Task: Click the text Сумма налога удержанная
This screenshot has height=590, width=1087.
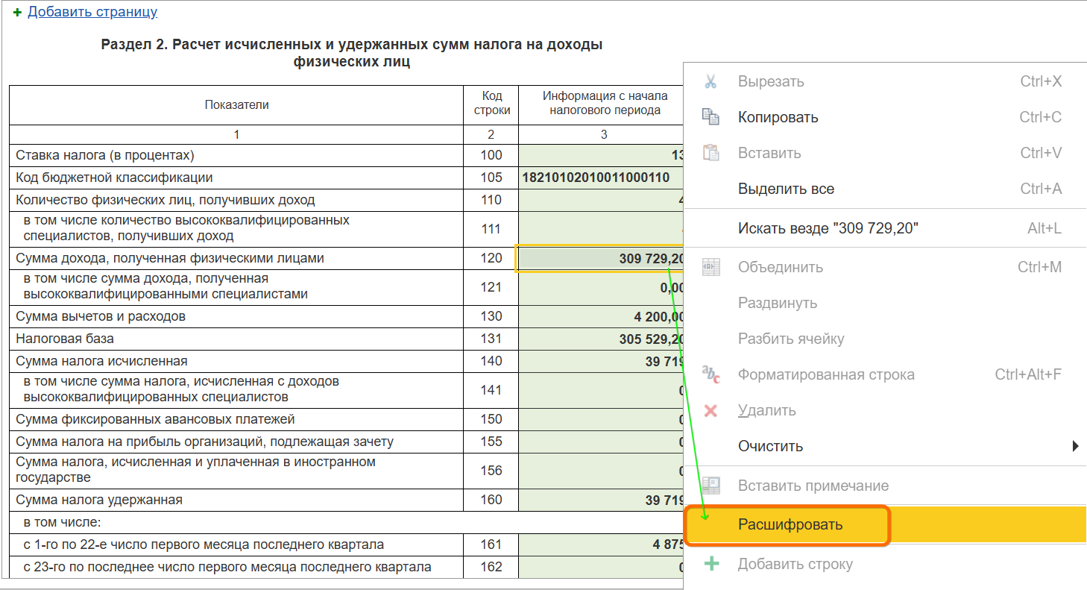Action: (99, 500)
